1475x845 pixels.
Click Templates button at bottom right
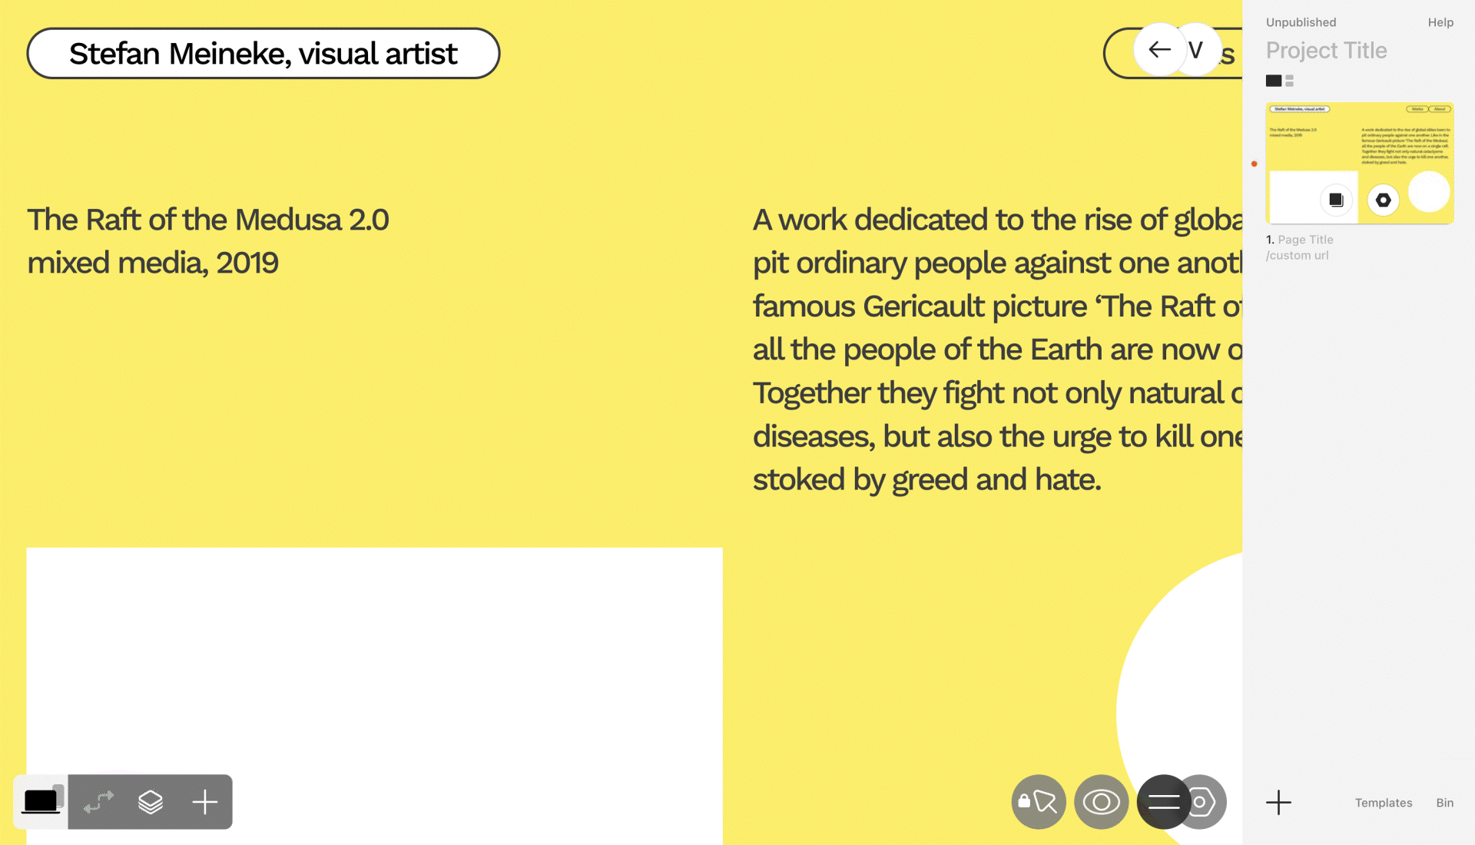pos(1384,803)
